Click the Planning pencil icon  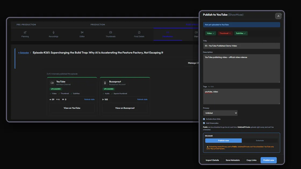[25, 32]
